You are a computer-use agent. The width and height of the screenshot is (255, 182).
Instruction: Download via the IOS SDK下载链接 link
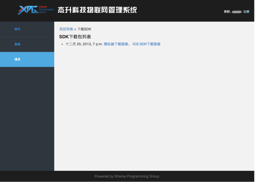146,44
